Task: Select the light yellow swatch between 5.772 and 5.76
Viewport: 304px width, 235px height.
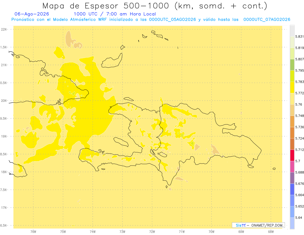Action: pyautogui.click(x=292, y=99)
